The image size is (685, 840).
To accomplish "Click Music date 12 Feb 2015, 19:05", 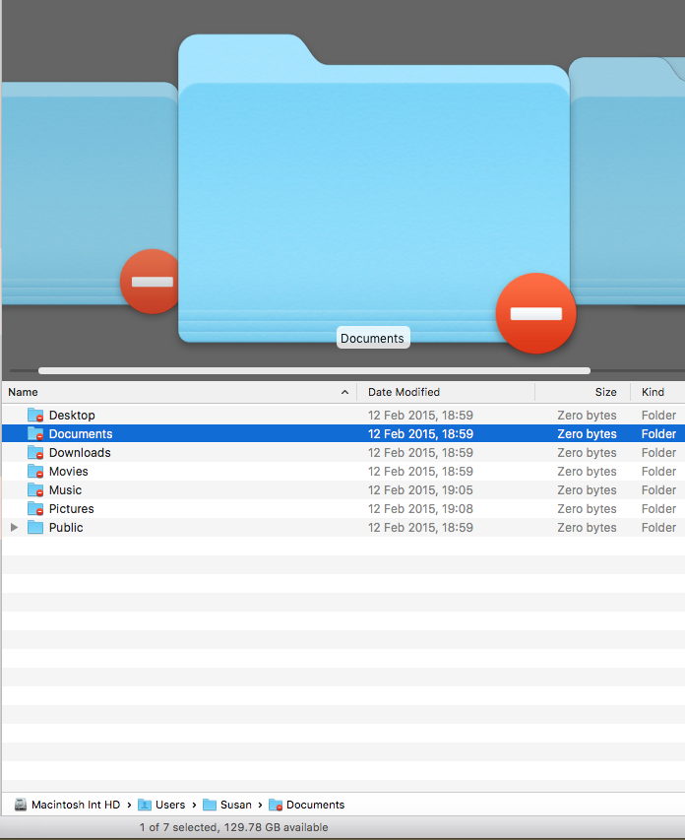I will [420, 490].
